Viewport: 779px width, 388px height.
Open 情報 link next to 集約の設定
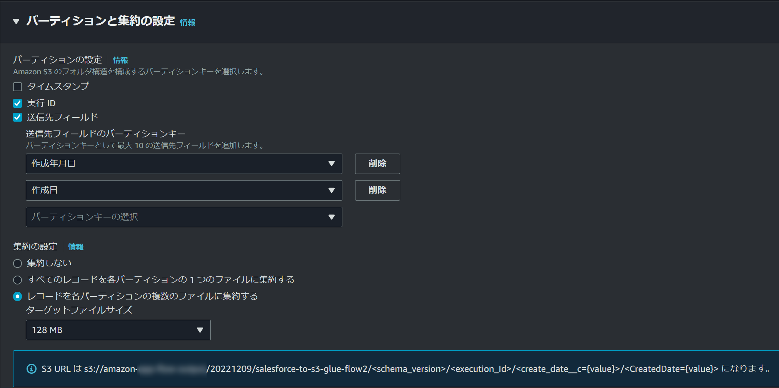click(76, 247)
